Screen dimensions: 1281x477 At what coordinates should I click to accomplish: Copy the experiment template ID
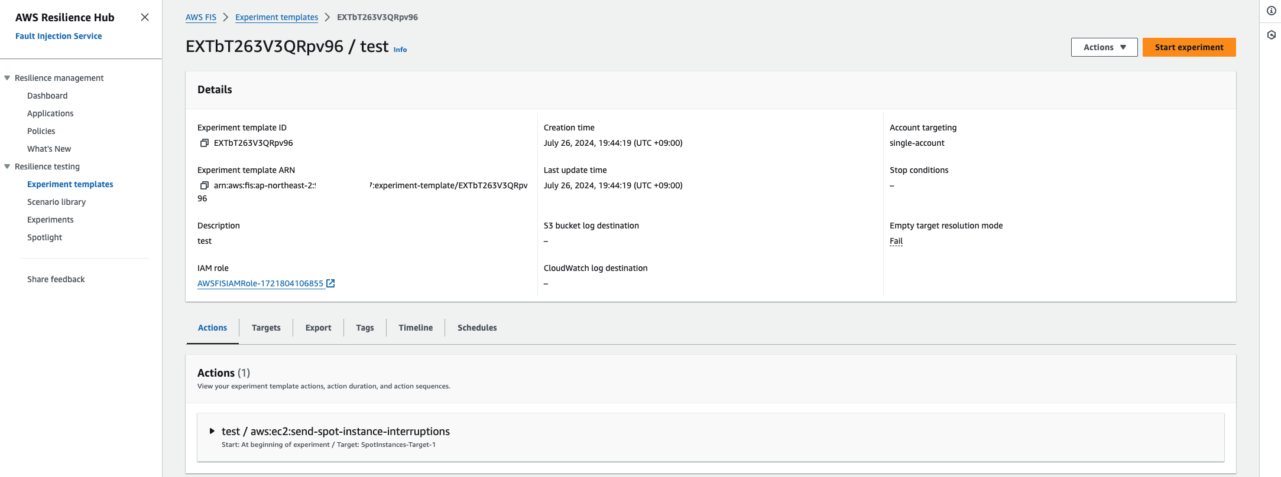[x=205, y=143]
